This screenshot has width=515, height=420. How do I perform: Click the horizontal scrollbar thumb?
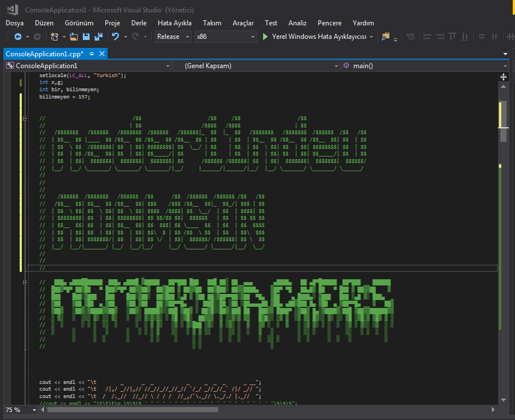(x=132, y=409)
